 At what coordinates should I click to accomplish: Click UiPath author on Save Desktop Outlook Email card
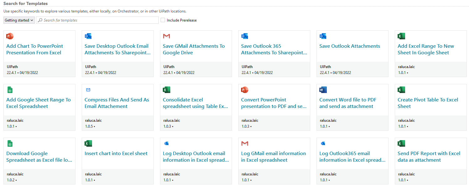pyautogui.click(x=90, y=67)
